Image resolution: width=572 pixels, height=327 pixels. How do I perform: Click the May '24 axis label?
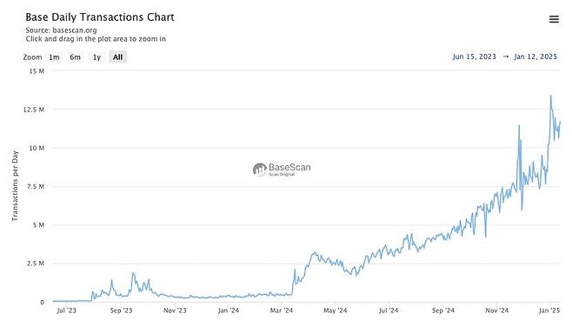(336, 310)
